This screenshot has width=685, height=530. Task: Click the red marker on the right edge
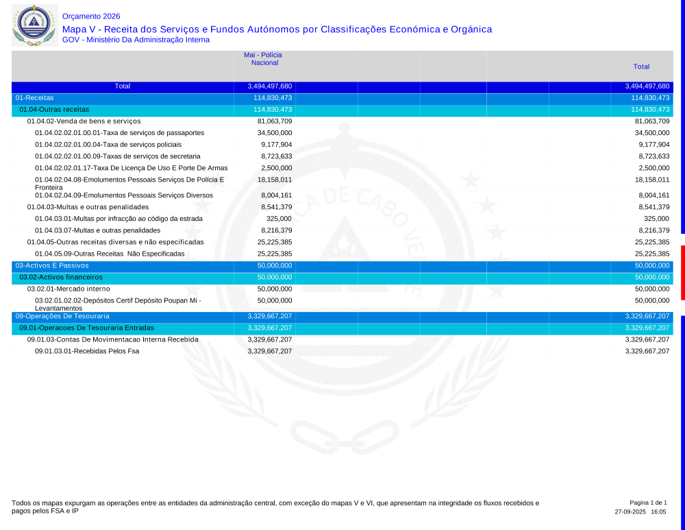tap(682, 272)
